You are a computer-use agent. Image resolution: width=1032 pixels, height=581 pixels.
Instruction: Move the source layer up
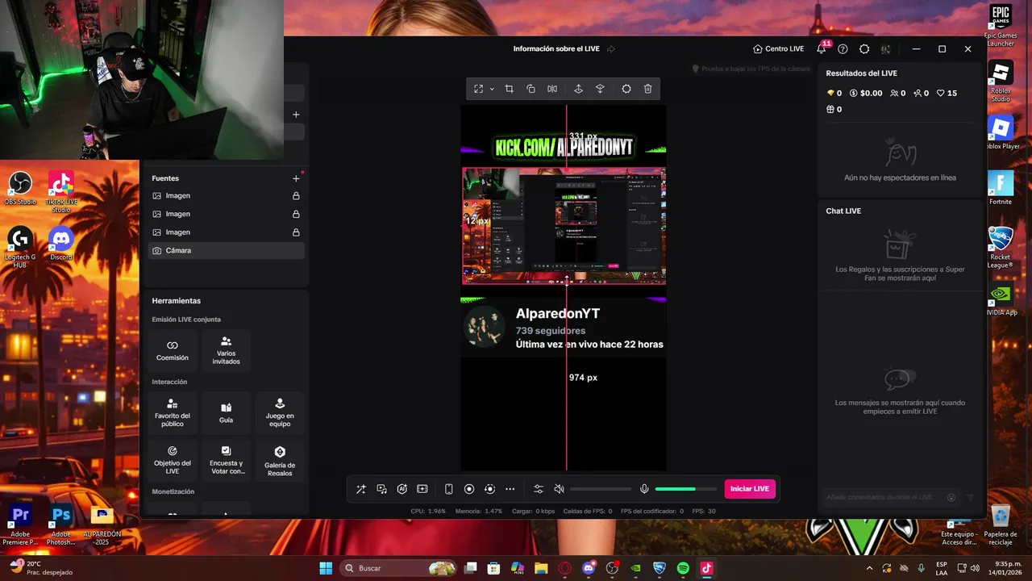578,89
